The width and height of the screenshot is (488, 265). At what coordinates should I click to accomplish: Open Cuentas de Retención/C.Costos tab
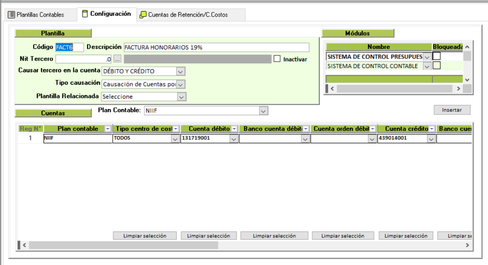pyautogui.click(x=187, y=15)
